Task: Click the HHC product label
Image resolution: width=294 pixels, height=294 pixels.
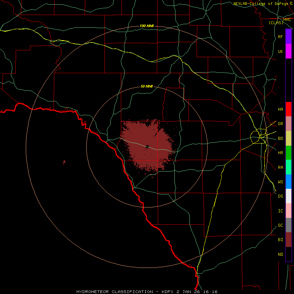Action: pos(287,20)
